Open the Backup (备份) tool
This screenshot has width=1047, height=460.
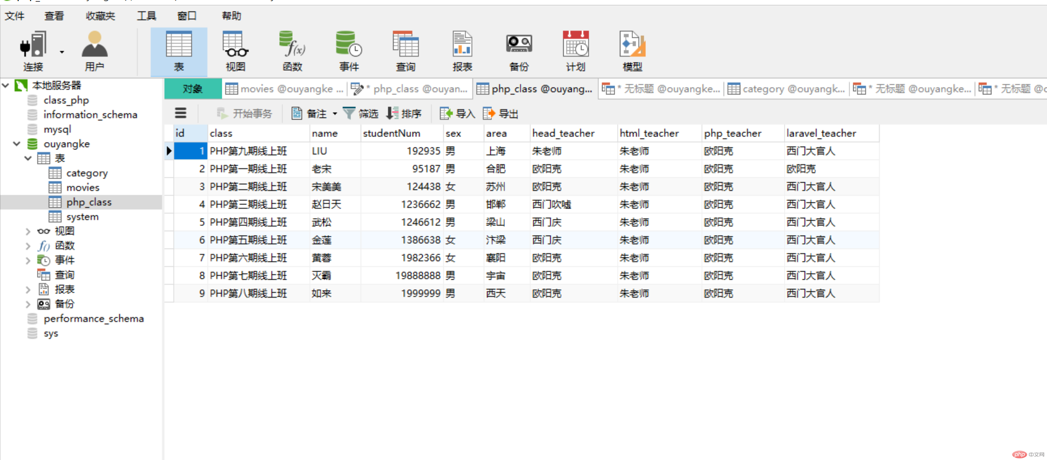(x=519, y=52)
